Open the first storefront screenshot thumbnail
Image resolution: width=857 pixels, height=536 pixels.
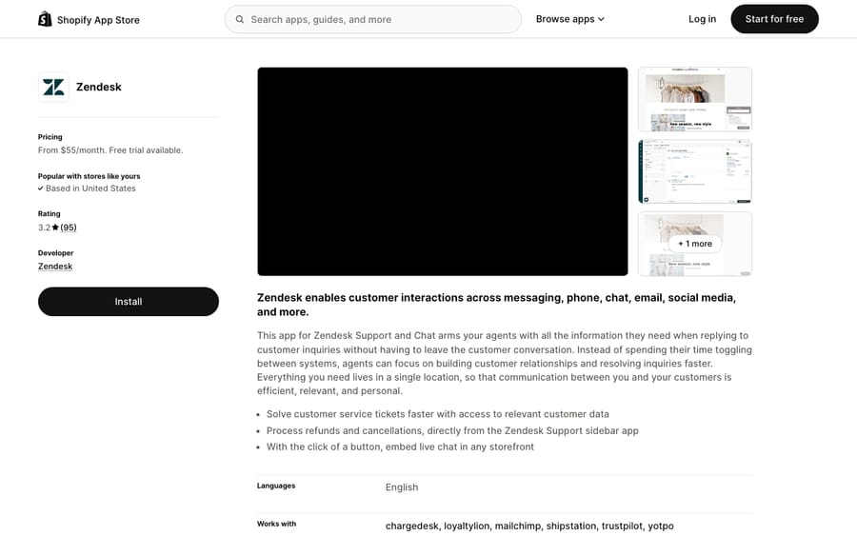pos(695,99)
